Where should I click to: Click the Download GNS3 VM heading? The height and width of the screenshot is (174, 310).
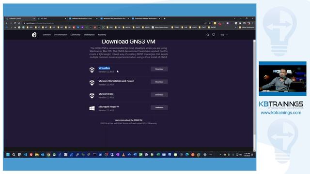coord(128,42)
